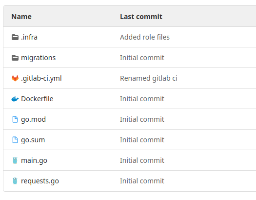Open main.go source file
This screenshot has height=200, width=256.
pyautogui.click(x=34, y=160)
